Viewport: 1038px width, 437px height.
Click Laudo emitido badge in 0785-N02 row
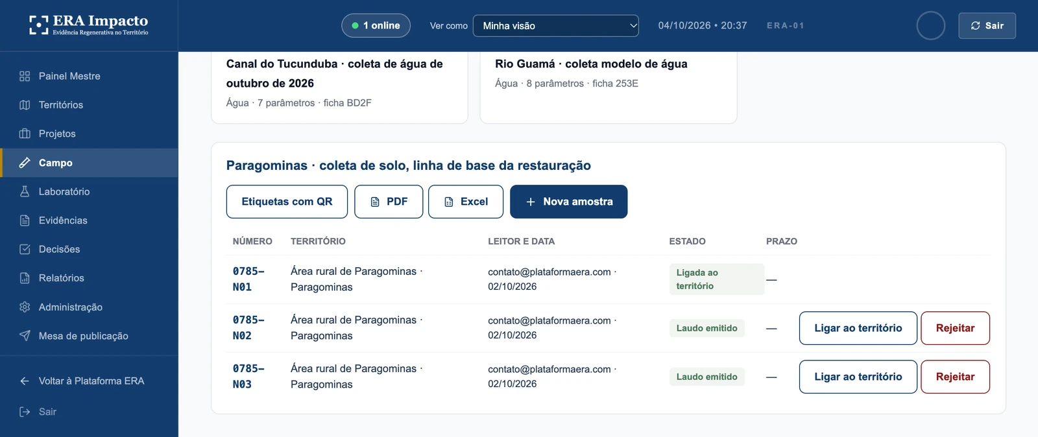(x=706, y=328)
